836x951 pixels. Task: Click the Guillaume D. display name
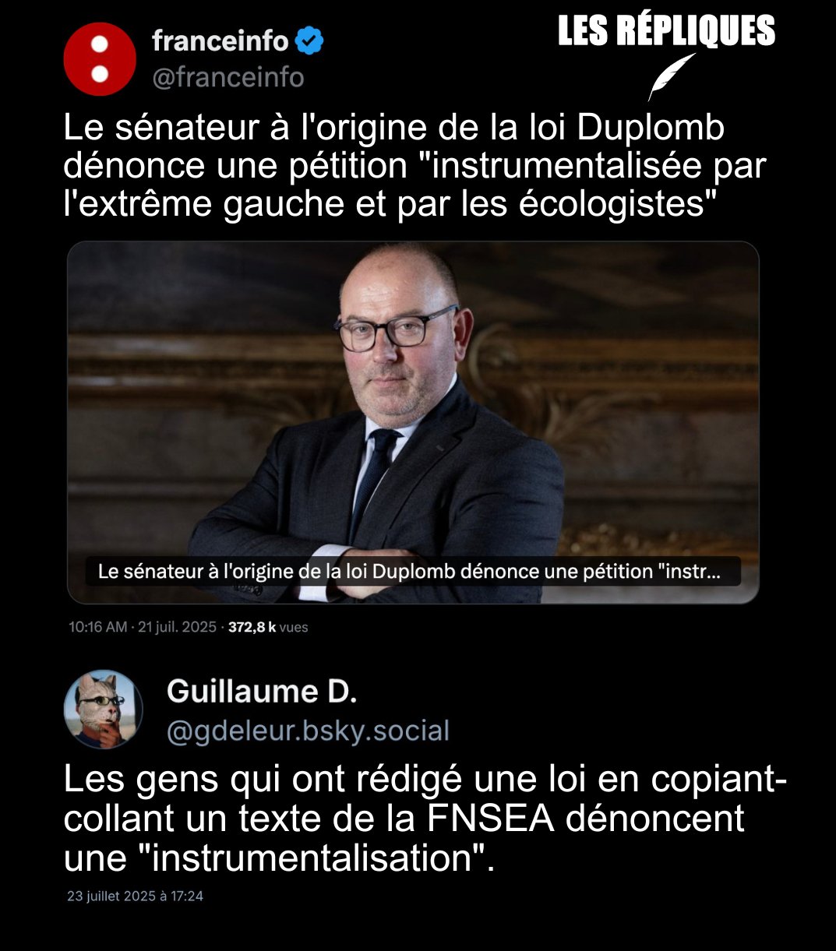(262, 692)
